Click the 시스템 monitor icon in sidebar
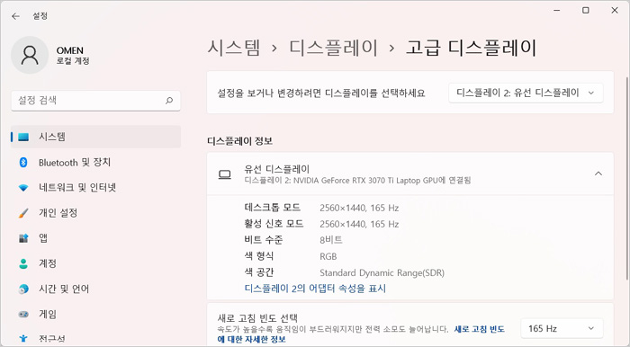Screen dimensions: 630x347 click(23, 138)
